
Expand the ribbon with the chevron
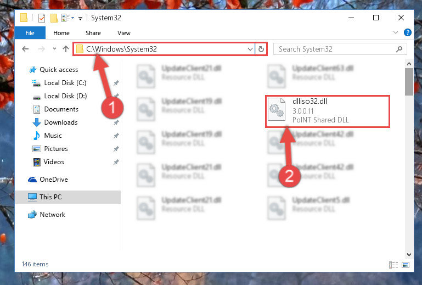point(395,32)
